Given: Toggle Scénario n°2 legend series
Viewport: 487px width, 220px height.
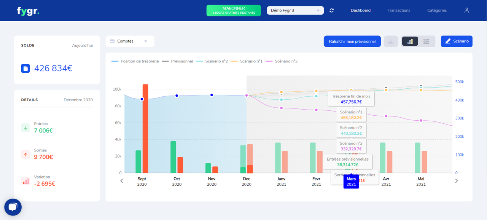Looking at the screenshot, I should click(x=212, y=61).
